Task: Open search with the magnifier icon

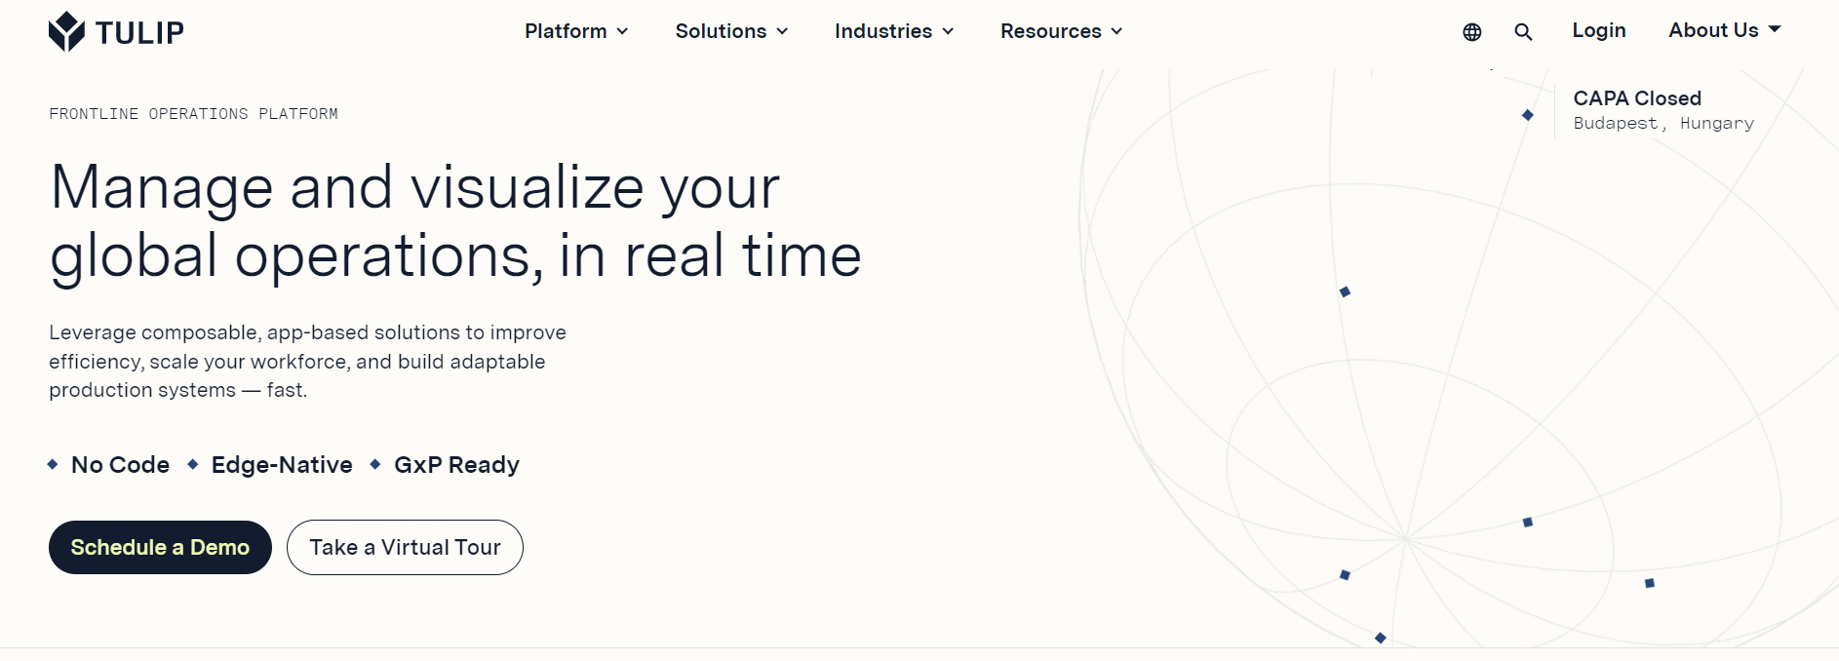Action: (x=1522, y=32)
